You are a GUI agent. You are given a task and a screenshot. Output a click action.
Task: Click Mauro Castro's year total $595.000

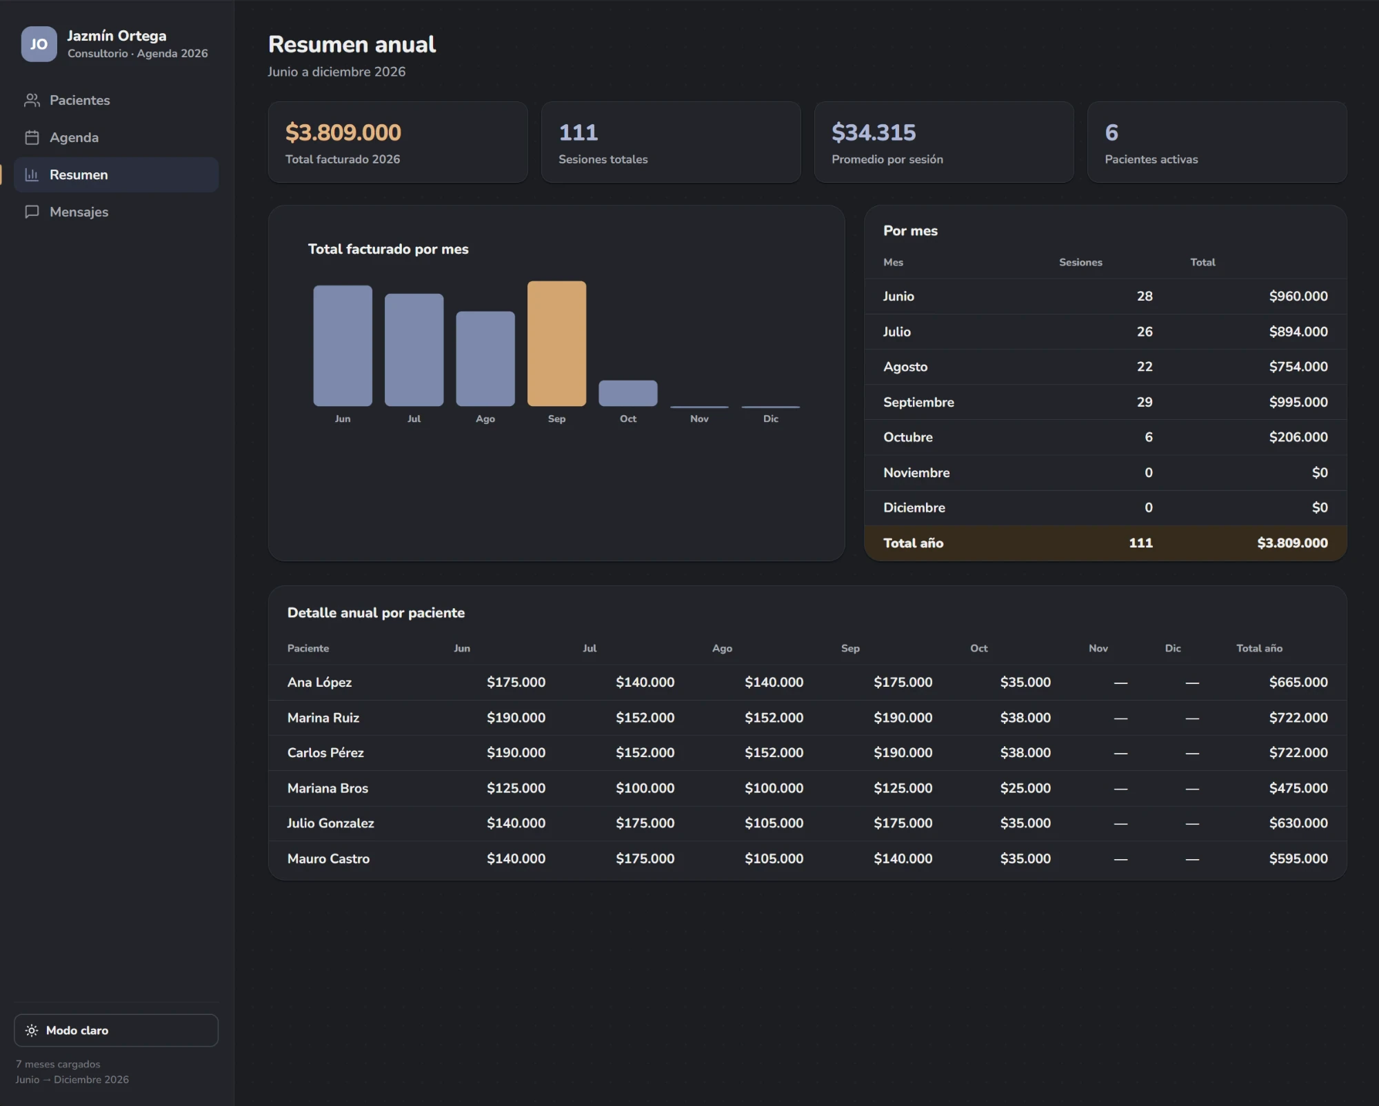click(x=1298, y=858)
